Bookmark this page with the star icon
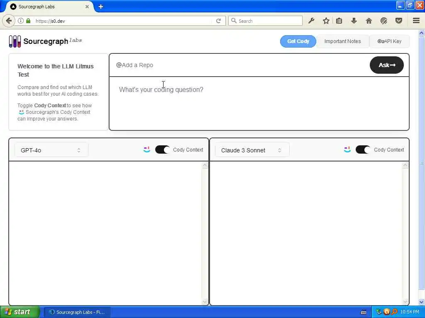The image size is (425, 318). pyautogui.click(x=326, y=21)
